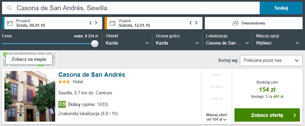The width and height of the screenshot is (305, 126).
Task: Expand the Obiekt filter dropdown
Action: [127, 40]
